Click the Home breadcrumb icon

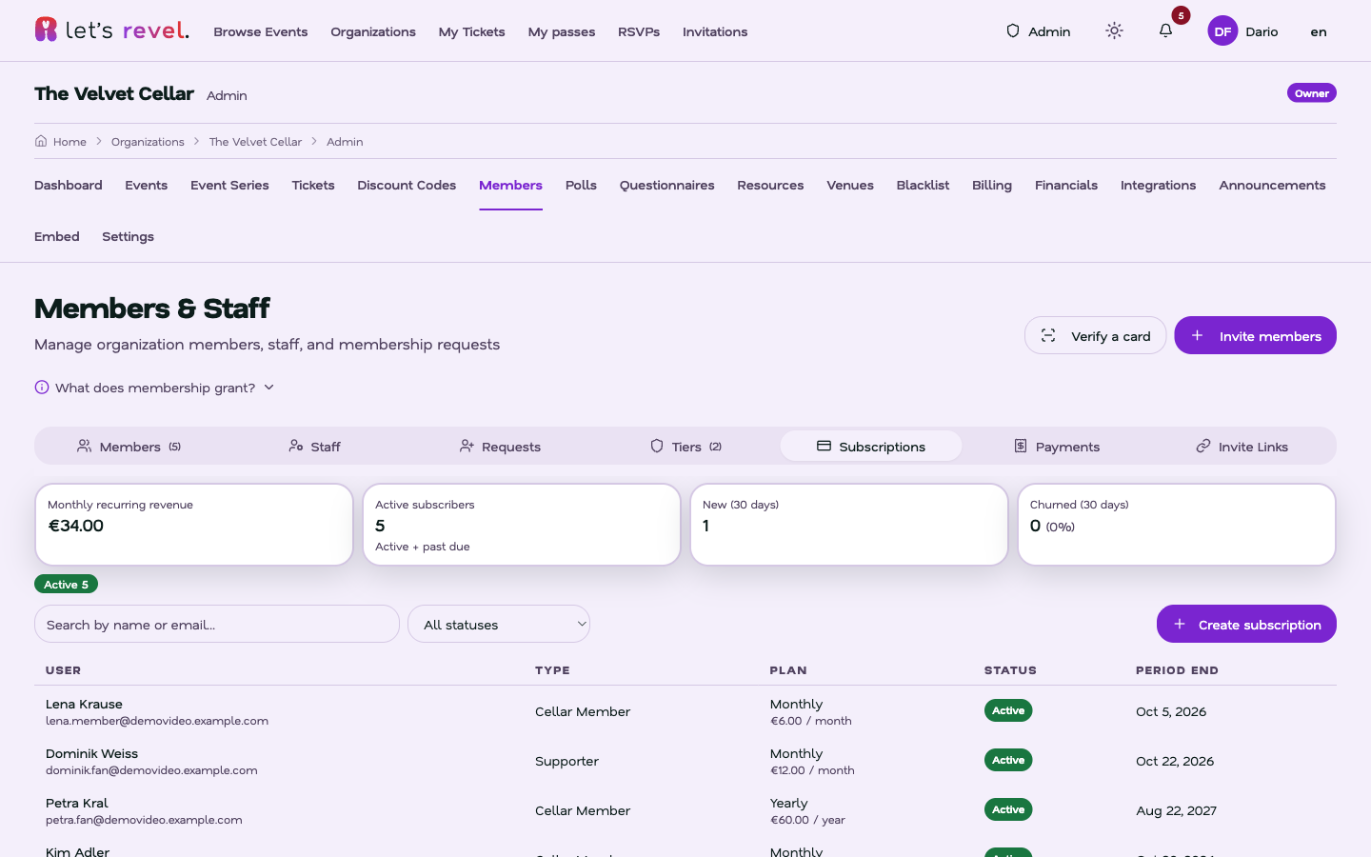pyautogui.click(x=41, y=141)
